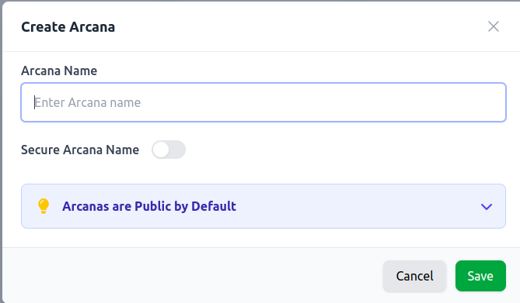
Task: Expand the Arcanas are Public by Default banner
Action: tap(263, 206)
